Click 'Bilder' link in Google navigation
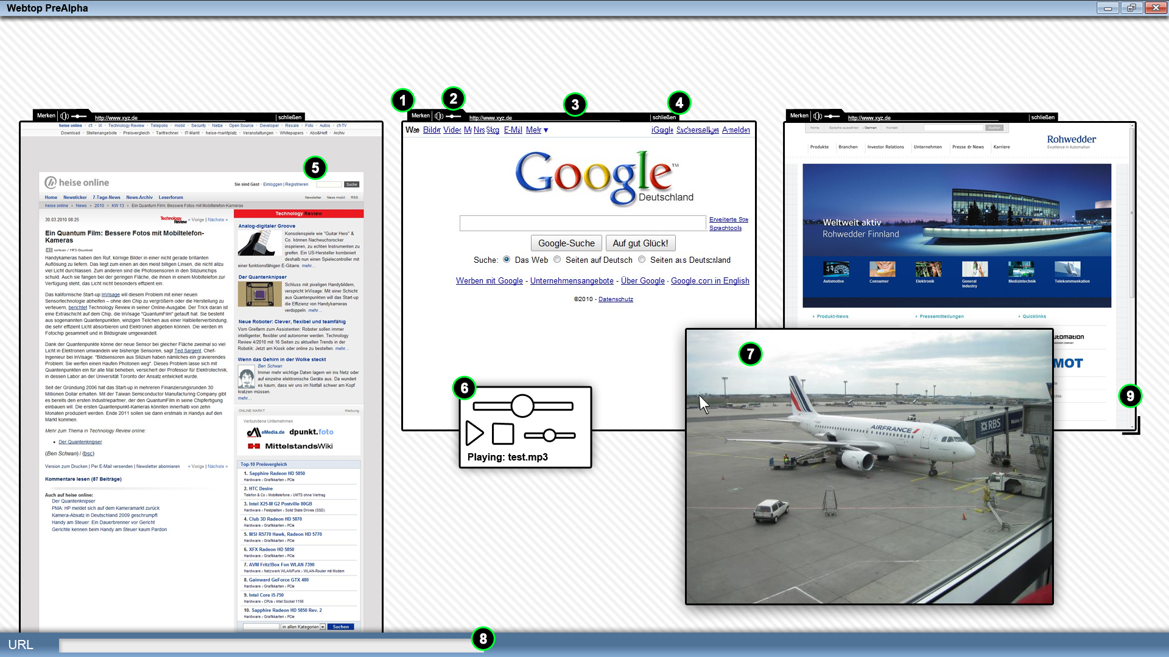 click(432, 130)
